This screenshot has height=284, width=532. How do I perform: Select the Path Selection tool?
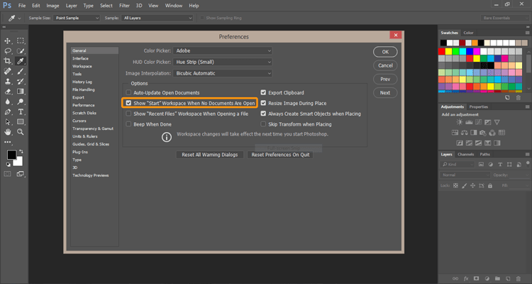point(8,122)
